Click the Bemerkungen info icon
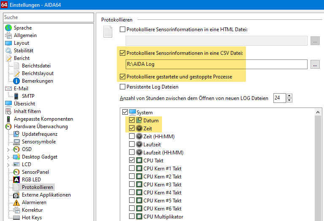Viewport: 324px width, 221px height. click(16, 81)
